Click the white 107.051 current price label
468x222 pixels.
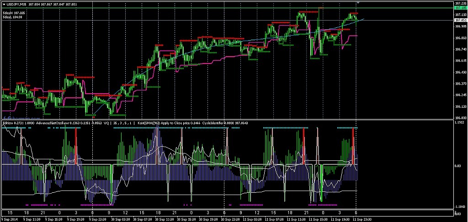click(x=460, y=20)
